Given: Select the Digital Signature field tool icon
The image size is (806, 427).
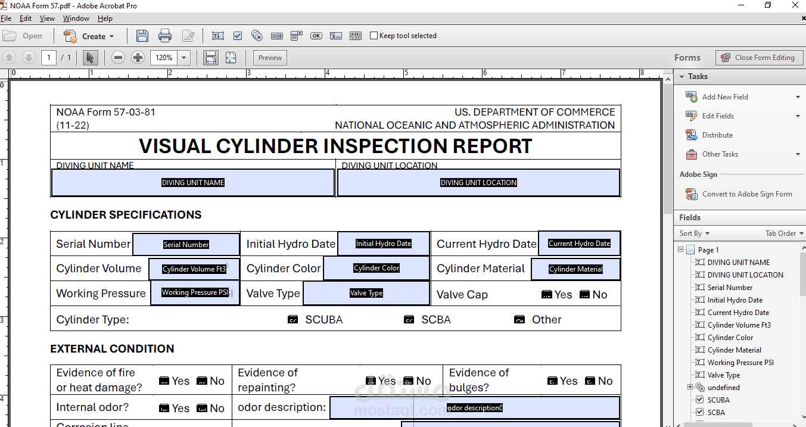Looking at the screenshot, I should (x=336, y=36).
